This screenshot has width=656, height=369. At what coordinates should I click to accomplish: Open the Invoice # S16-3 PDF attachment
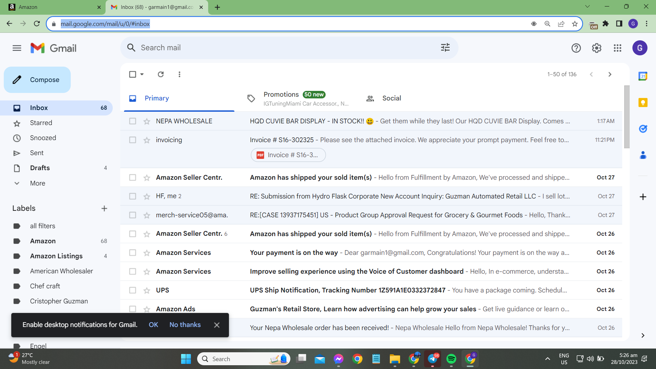[288, 155]
